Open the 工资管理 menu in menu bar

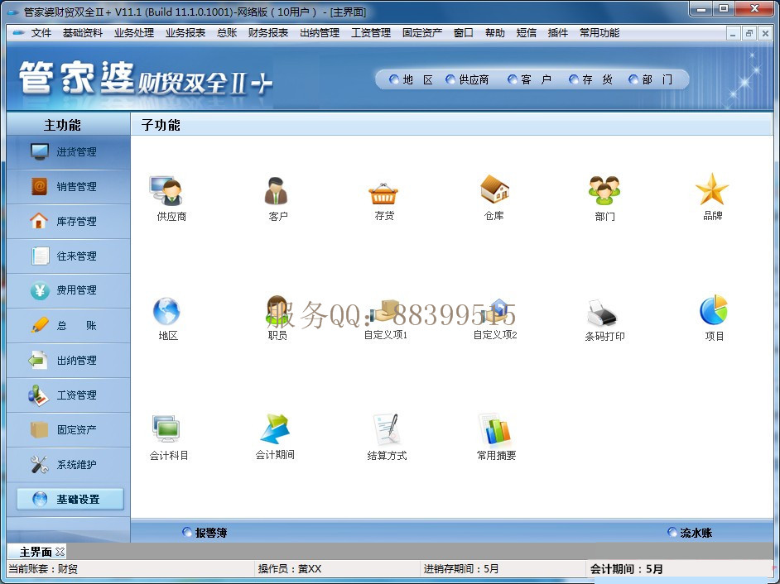[x=371, y=33]
